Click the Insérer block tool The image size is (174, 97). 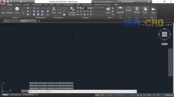(x=108, y=10)
